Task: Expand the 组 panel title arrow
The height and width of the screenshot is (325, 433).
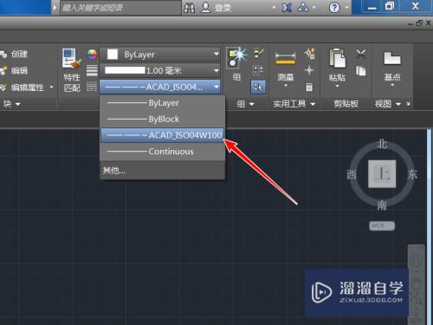Action: coord(252,104)
